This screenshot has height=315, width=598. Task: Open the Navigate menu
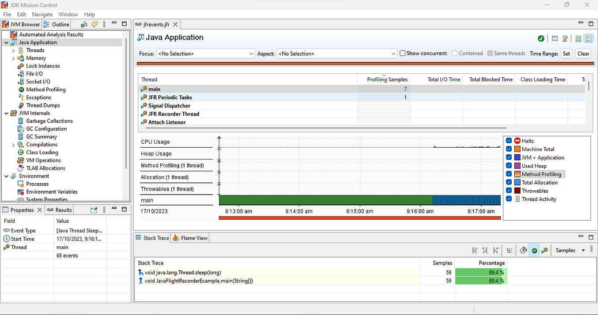(42, 14)
